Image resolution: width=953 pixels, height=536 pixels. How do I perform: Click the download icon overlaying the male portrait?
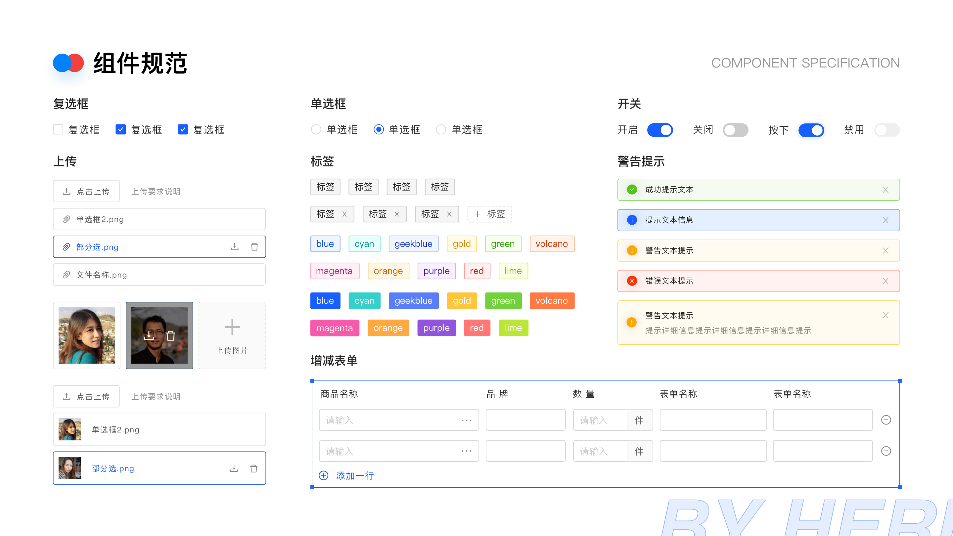tap(149, 336)
